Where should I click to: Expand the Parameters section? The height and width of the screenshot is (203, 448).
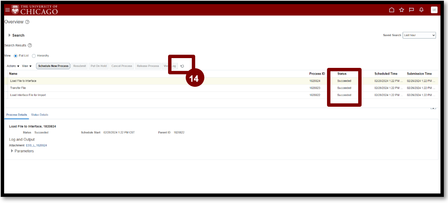click(x=13, y=151)
